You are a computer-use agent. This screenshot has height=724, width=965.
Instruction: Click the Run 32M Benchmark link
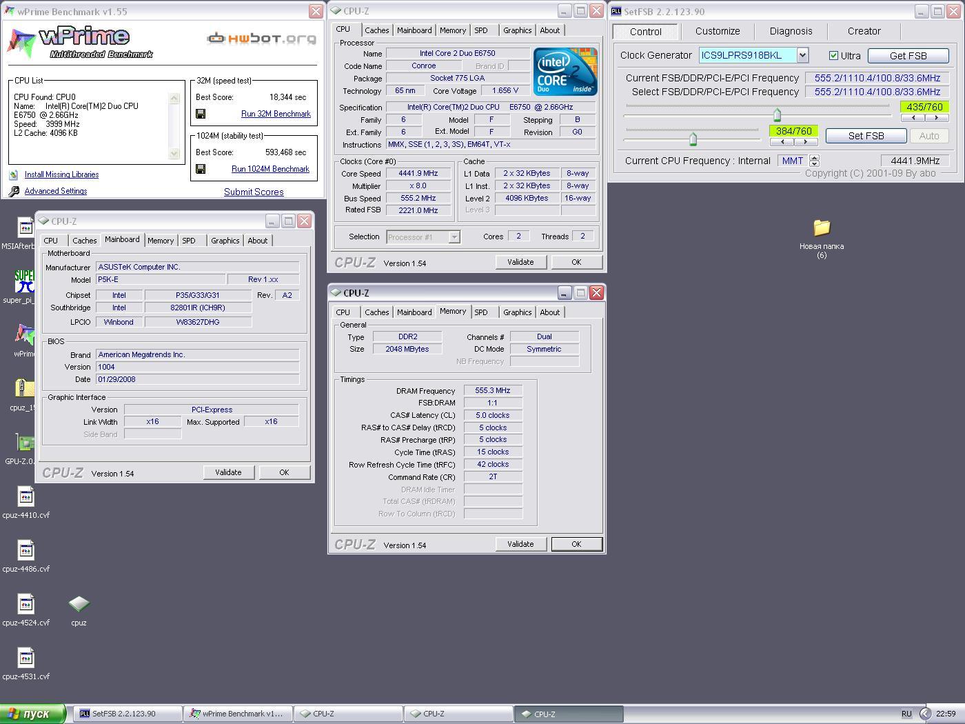276,114
